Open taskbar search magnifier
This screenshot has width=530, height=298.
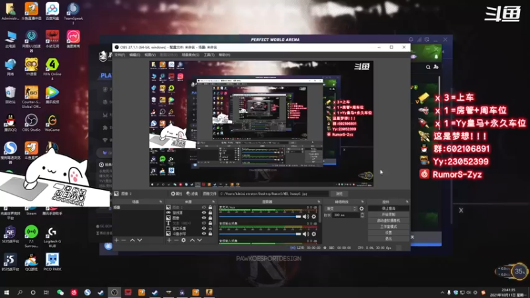click(20, 292)
